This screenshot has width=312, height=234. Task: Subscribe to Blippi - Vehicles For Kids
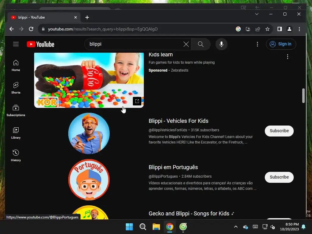[x=279, y=131]
